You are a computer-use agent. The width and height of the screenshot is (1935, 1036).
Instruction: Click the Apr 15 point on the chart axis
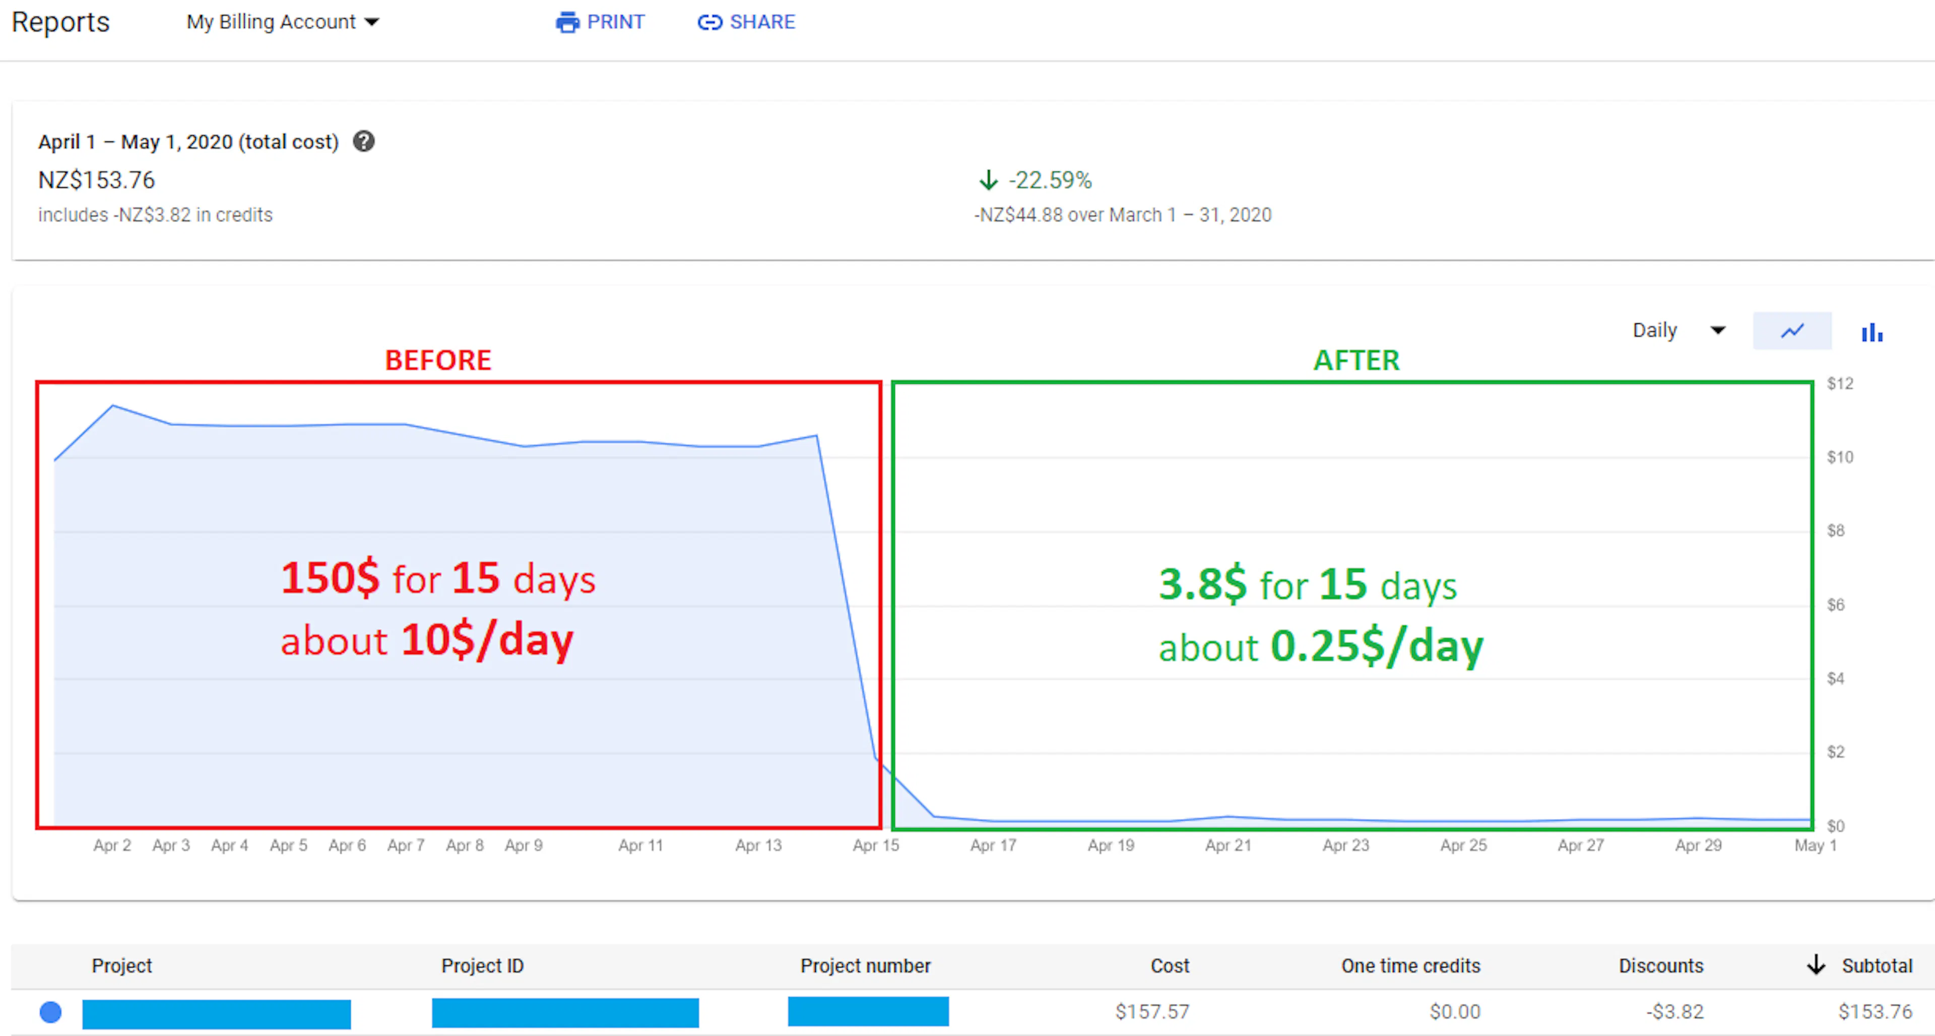876,845
